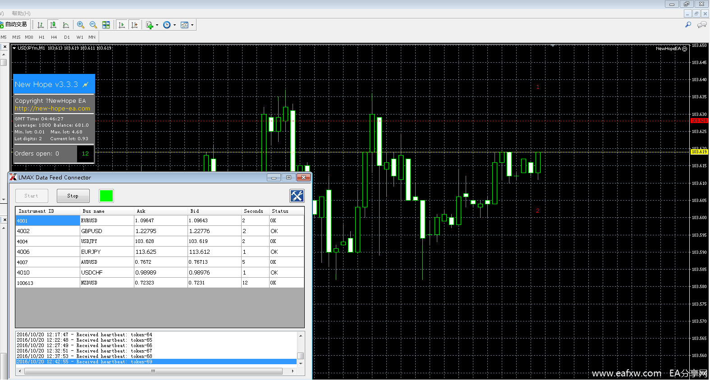Viewport: 710px width, 380px height.
Task: Open search magnifier in toolbar
Action: (x=688, y=25)
